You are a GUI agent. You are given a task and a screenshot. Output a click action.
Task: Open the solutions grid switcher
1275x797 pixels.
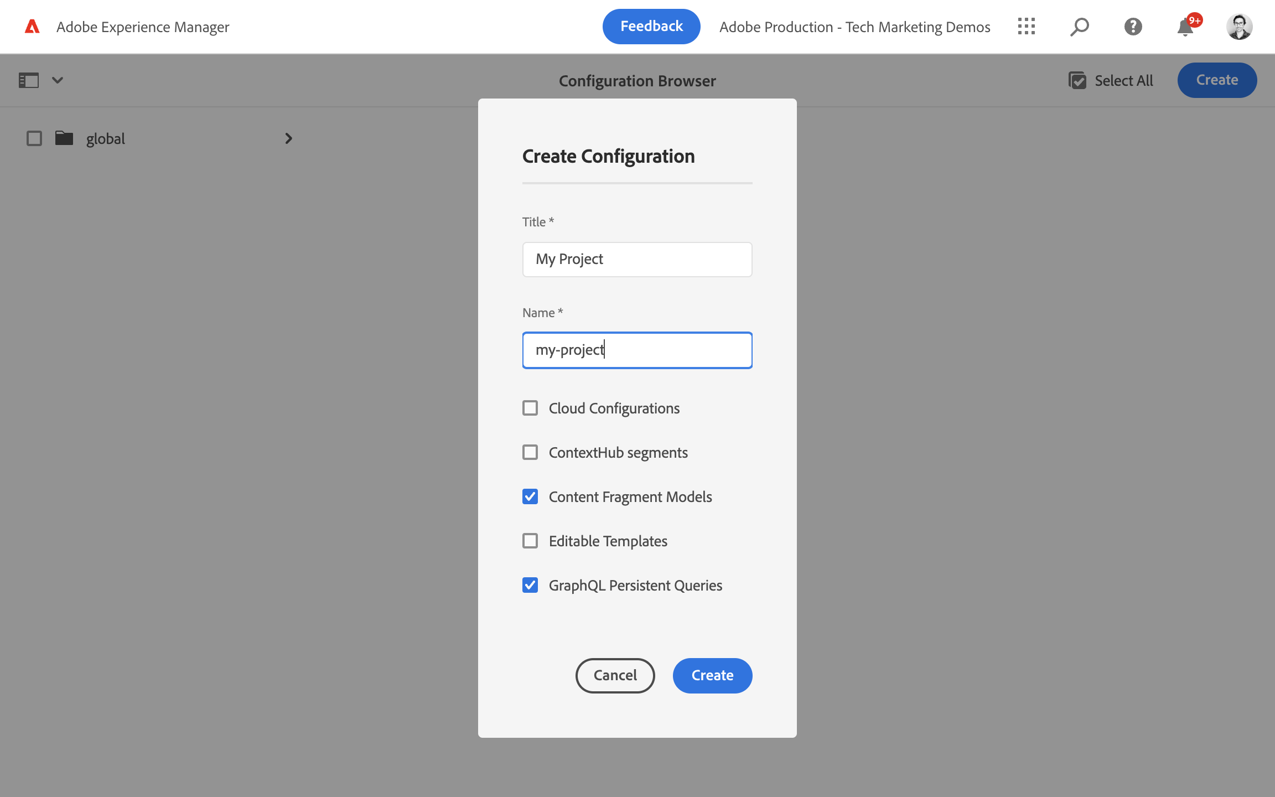(1026, 27)
